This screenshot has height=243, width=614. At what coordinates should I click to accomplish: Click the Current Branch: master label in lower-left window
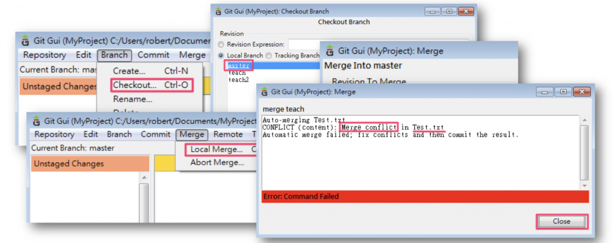(x=73, y=148)
